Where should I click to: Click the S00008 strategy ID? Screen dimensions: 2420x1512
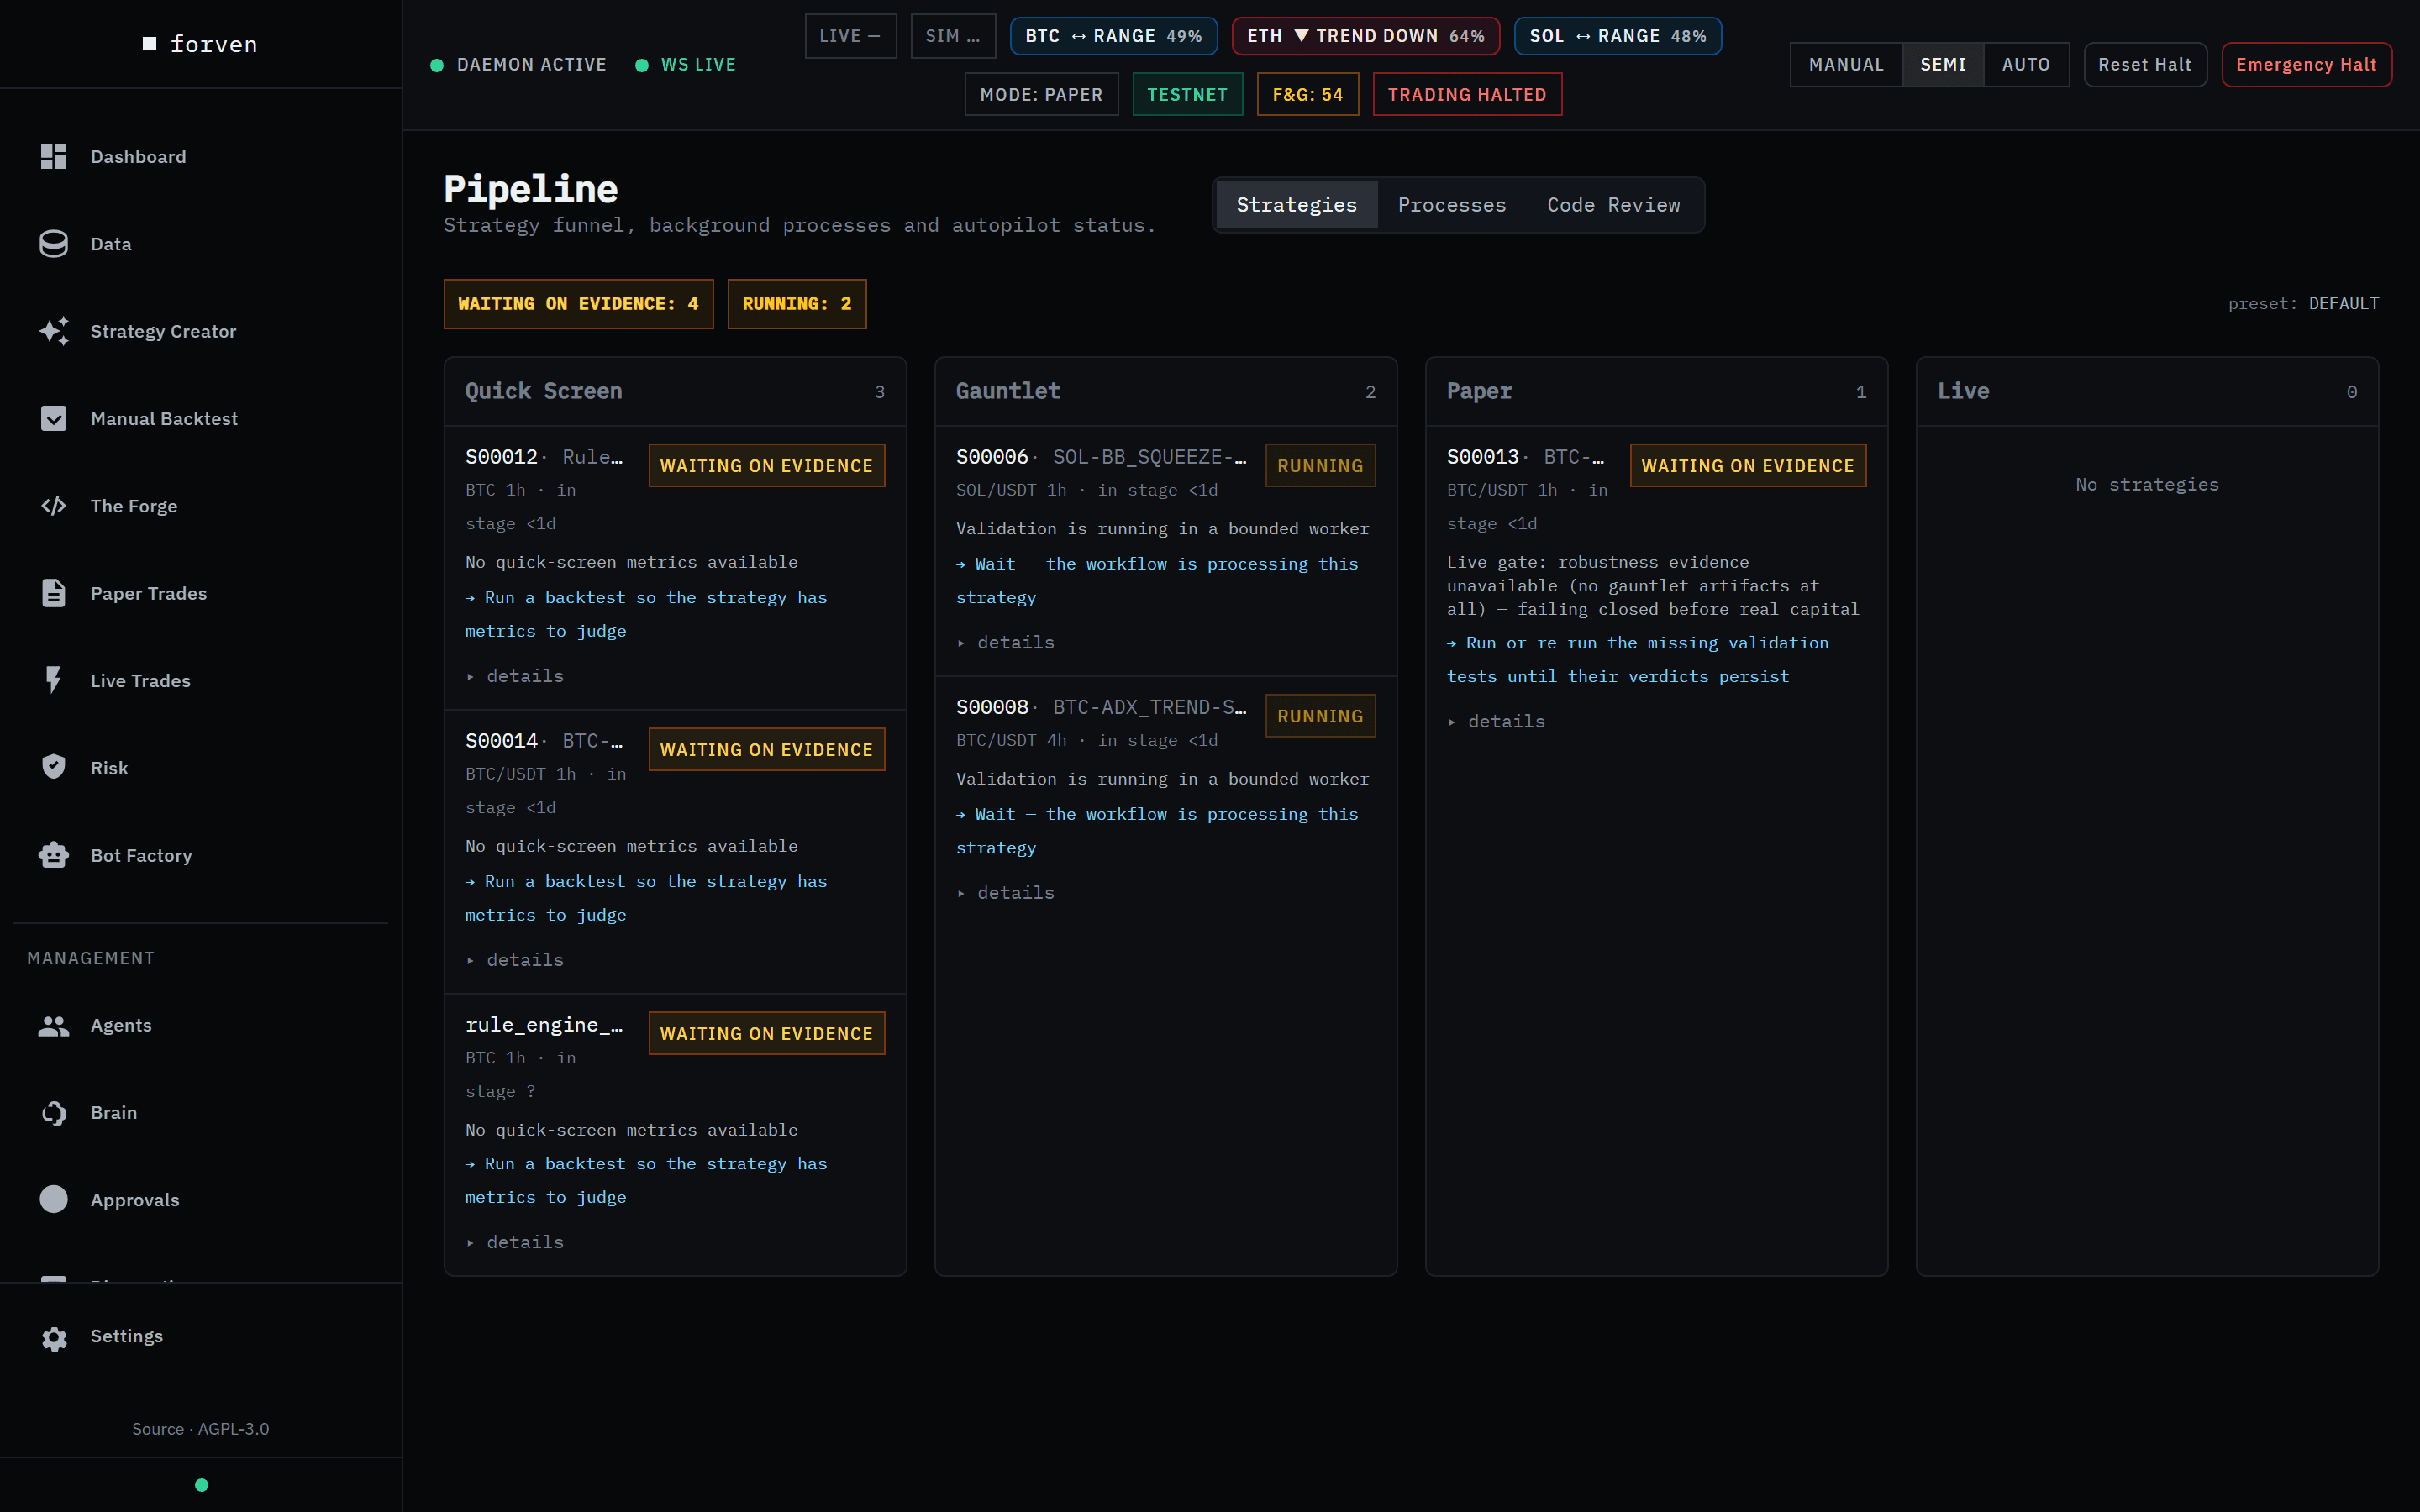[992, 708]
